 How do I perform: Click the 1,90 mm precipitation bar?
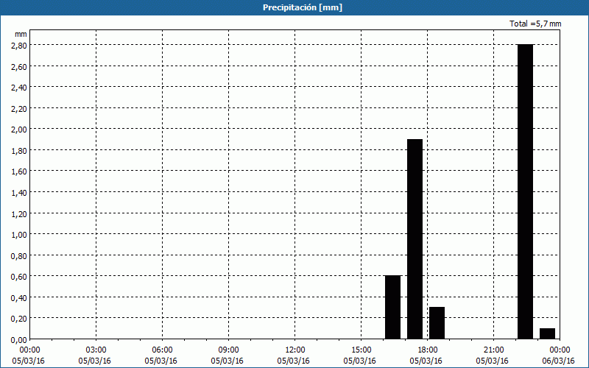click(415, 238)
